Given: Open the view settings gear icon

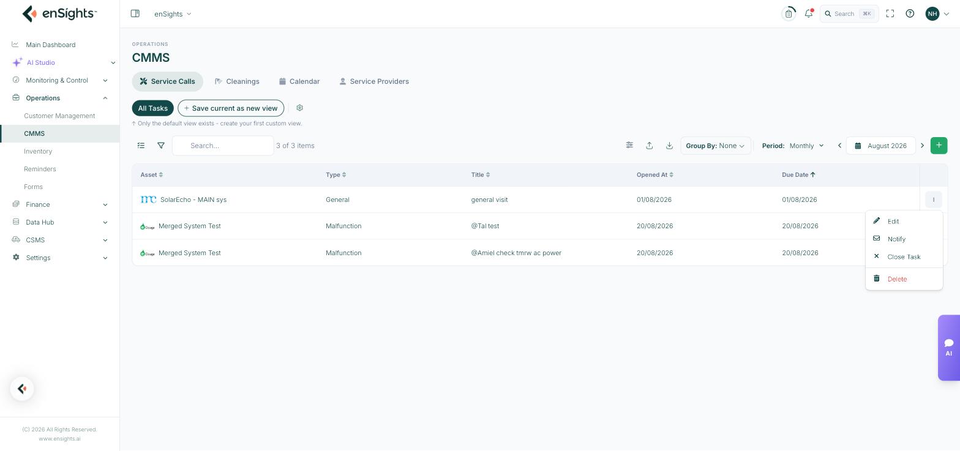Looking at the screenshot, I should pyautogui.click(x=299, y=108).
